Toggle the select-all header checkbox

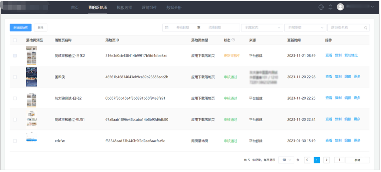tap(15, 40)
